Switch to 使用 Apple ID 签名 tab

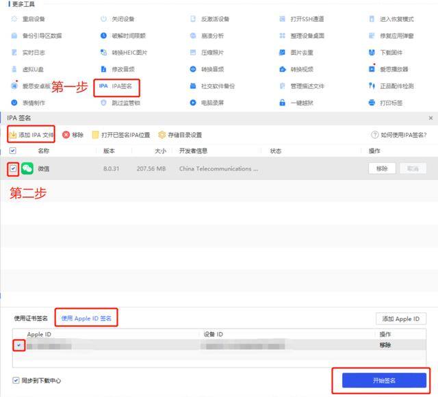86,318
